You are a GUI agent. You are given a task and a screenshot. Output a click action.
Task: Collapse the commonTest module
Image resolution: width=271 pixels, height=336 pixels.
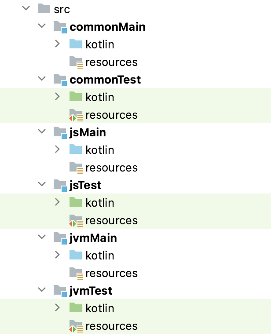(42, 79)
